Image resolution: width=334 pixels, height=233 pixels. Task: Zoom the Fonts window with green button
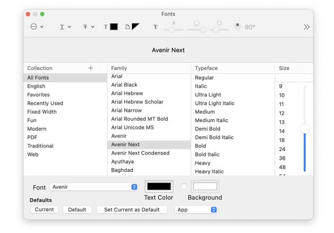(42, 14)
